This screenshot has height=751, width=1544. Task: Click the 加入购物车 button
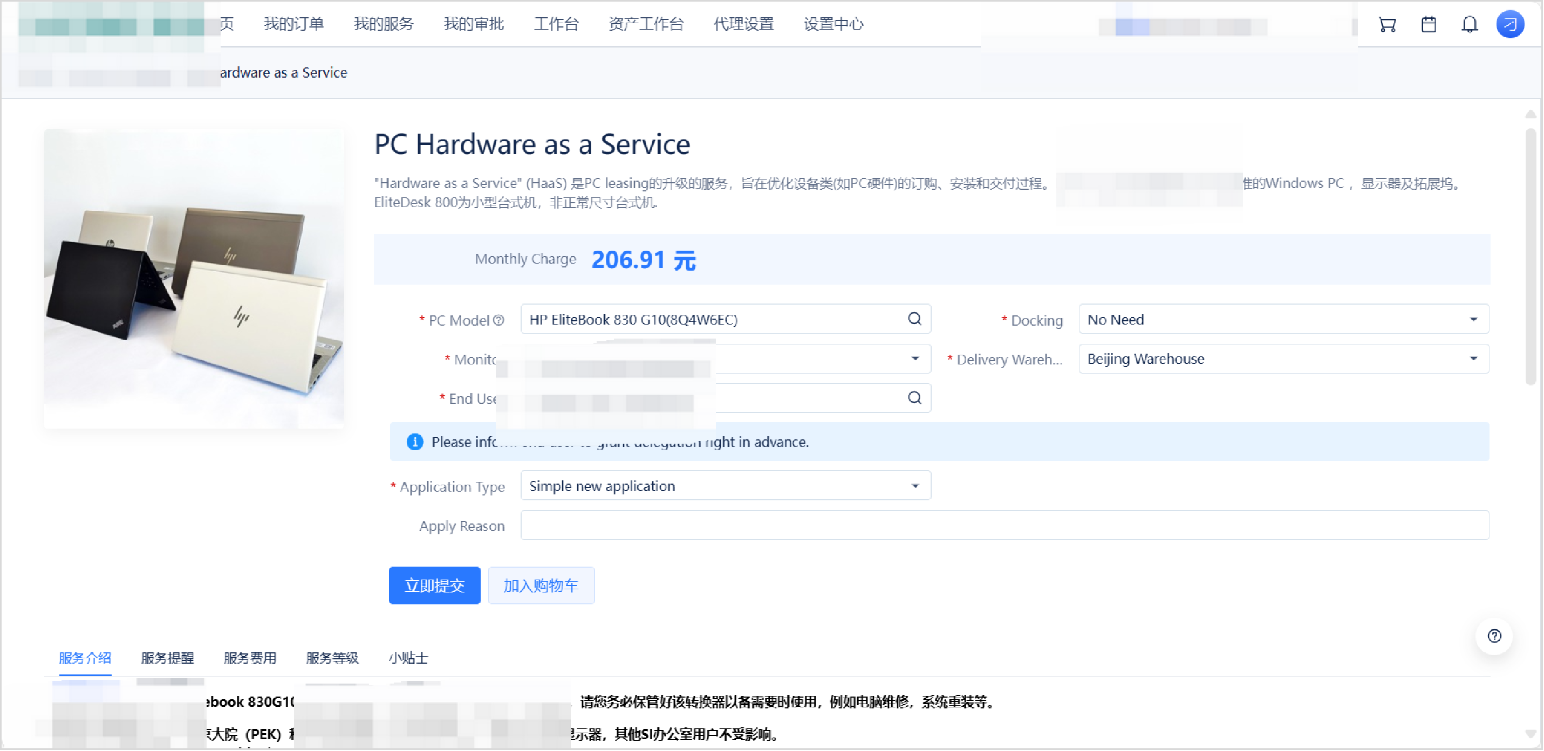[541, 585]
